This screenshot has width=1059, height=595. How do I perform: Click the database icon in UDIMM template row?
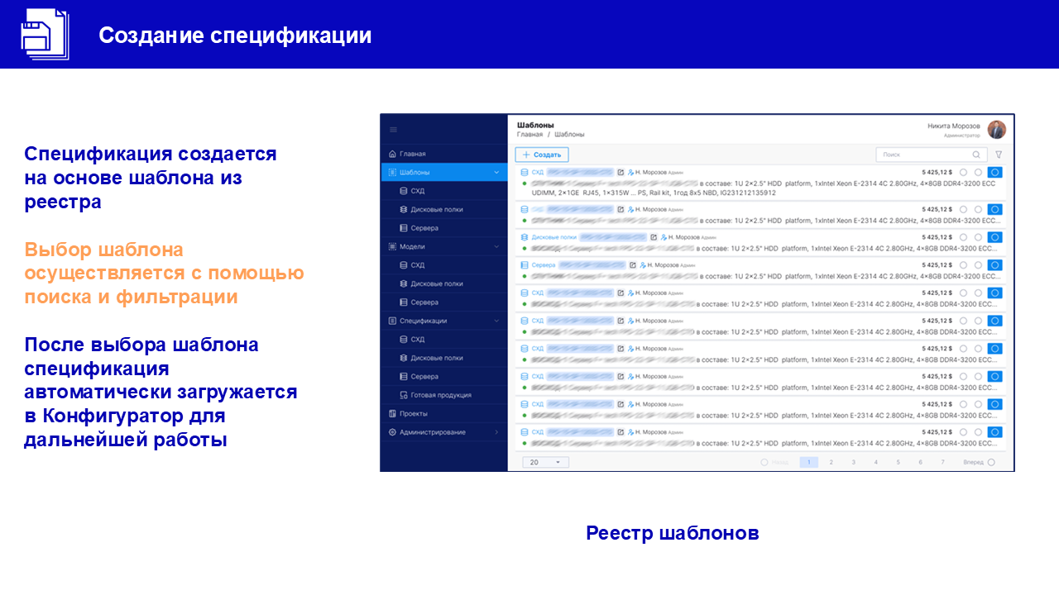tap(525, 173)
